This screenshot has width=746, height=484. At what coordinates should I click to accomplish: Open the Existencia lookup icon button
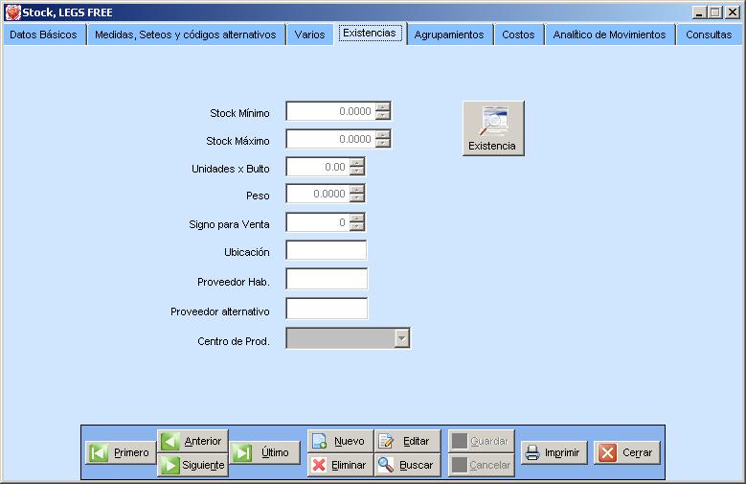(493, 128)
